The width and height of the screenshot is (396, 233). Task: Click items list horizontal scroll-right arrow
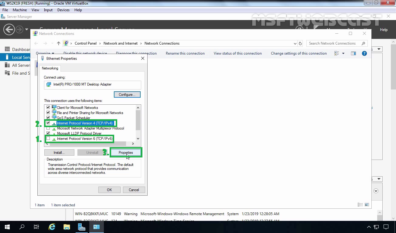pyautogui.click(x=133, y=144)
